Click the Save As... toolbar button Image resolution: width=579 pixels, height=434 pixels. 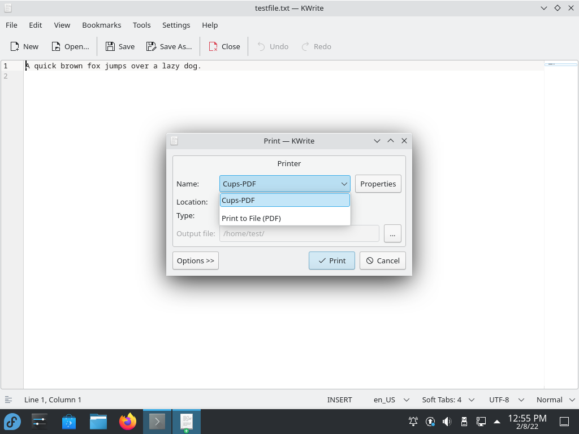point(169,46)
